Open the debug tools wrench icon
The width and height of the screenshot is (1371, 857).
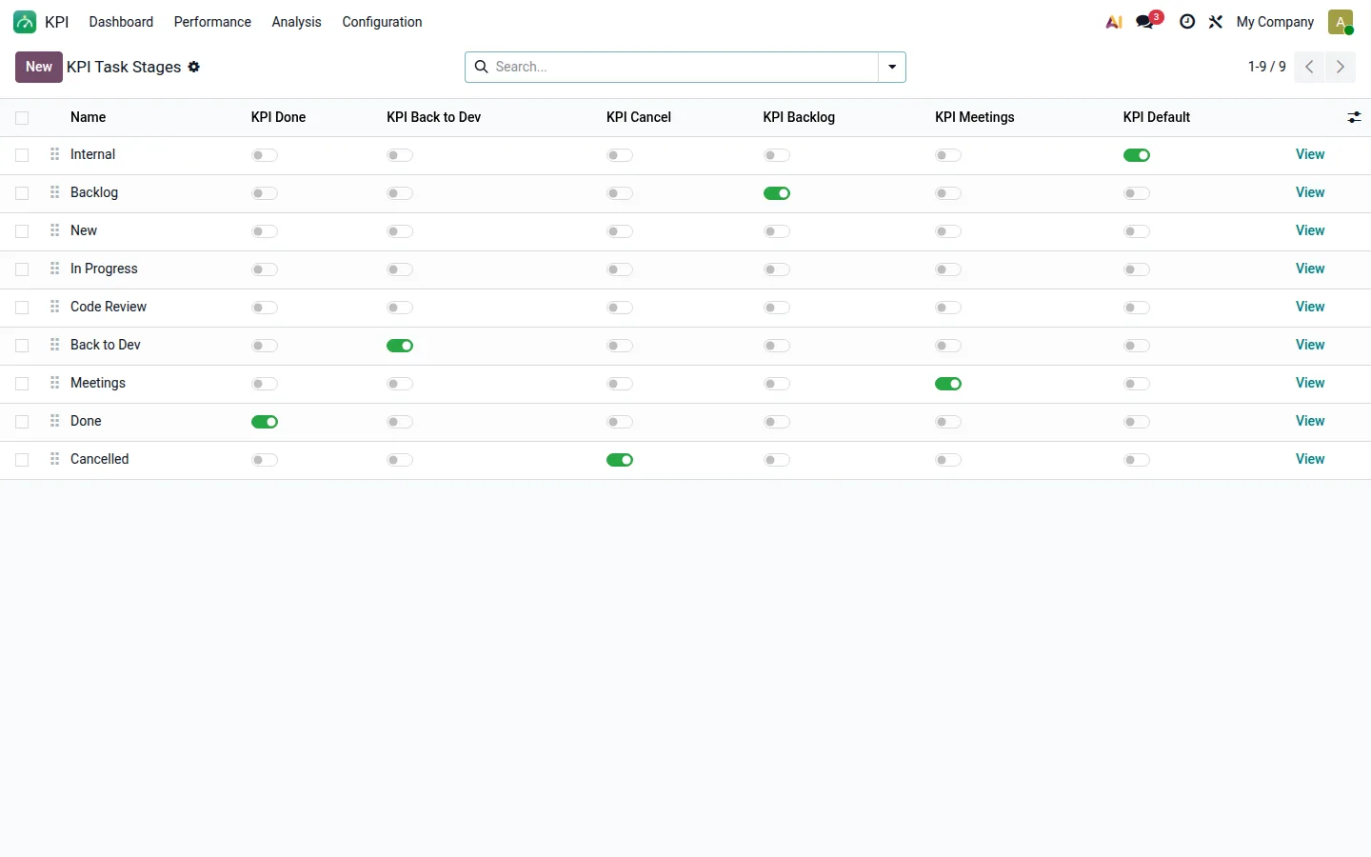coord(1216,22)
